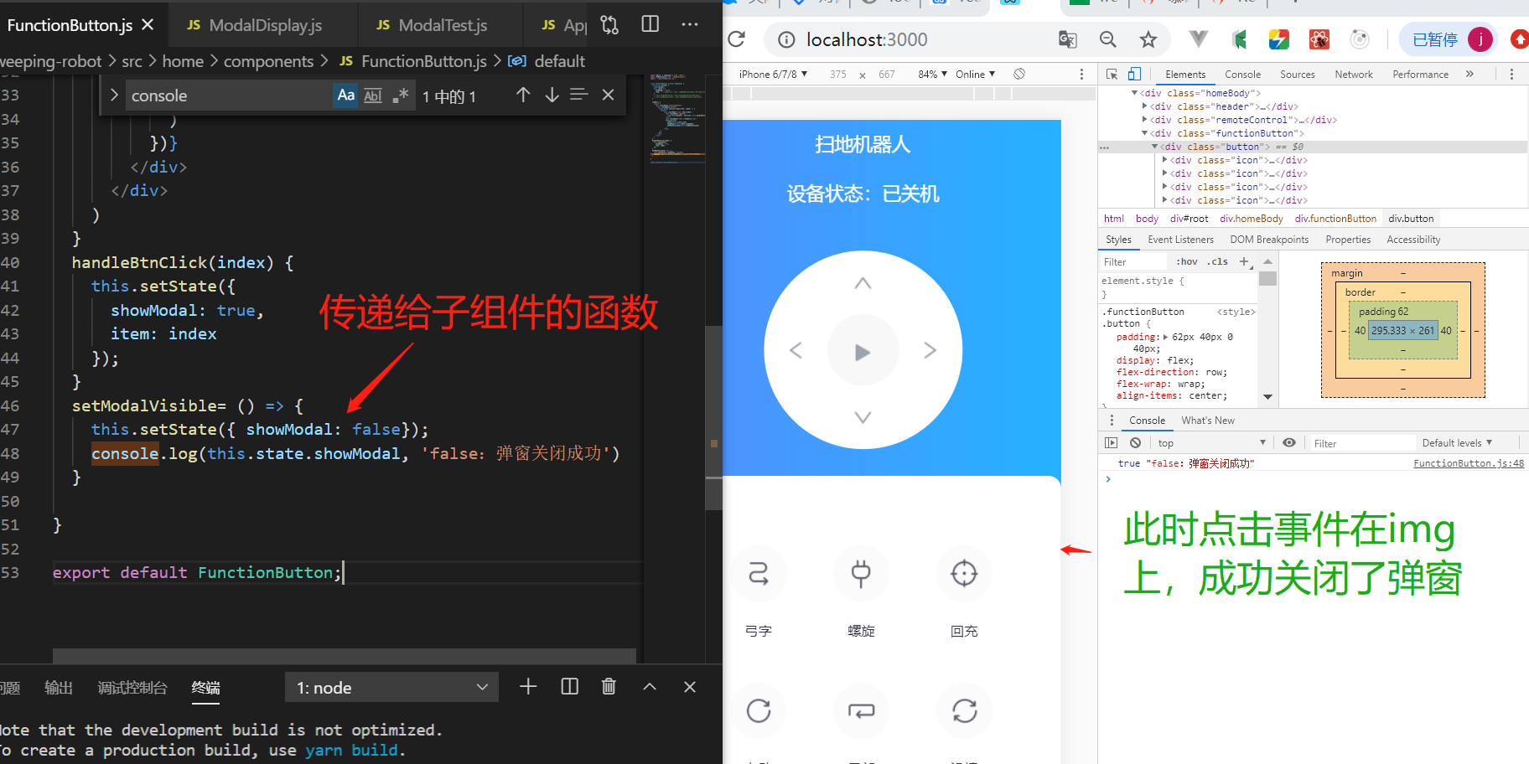Expand the div class header node
The width and height of the screenshot is (1529, 764).
(1145, 106)
